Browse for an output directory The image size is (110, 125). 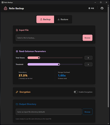pyautogui.click(x=87, y=112)
